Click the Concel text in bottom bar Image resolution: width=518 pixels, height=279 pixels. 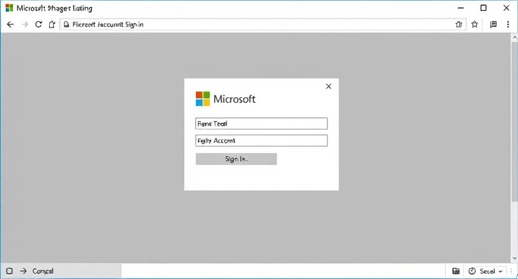click(x=43, y=271)
